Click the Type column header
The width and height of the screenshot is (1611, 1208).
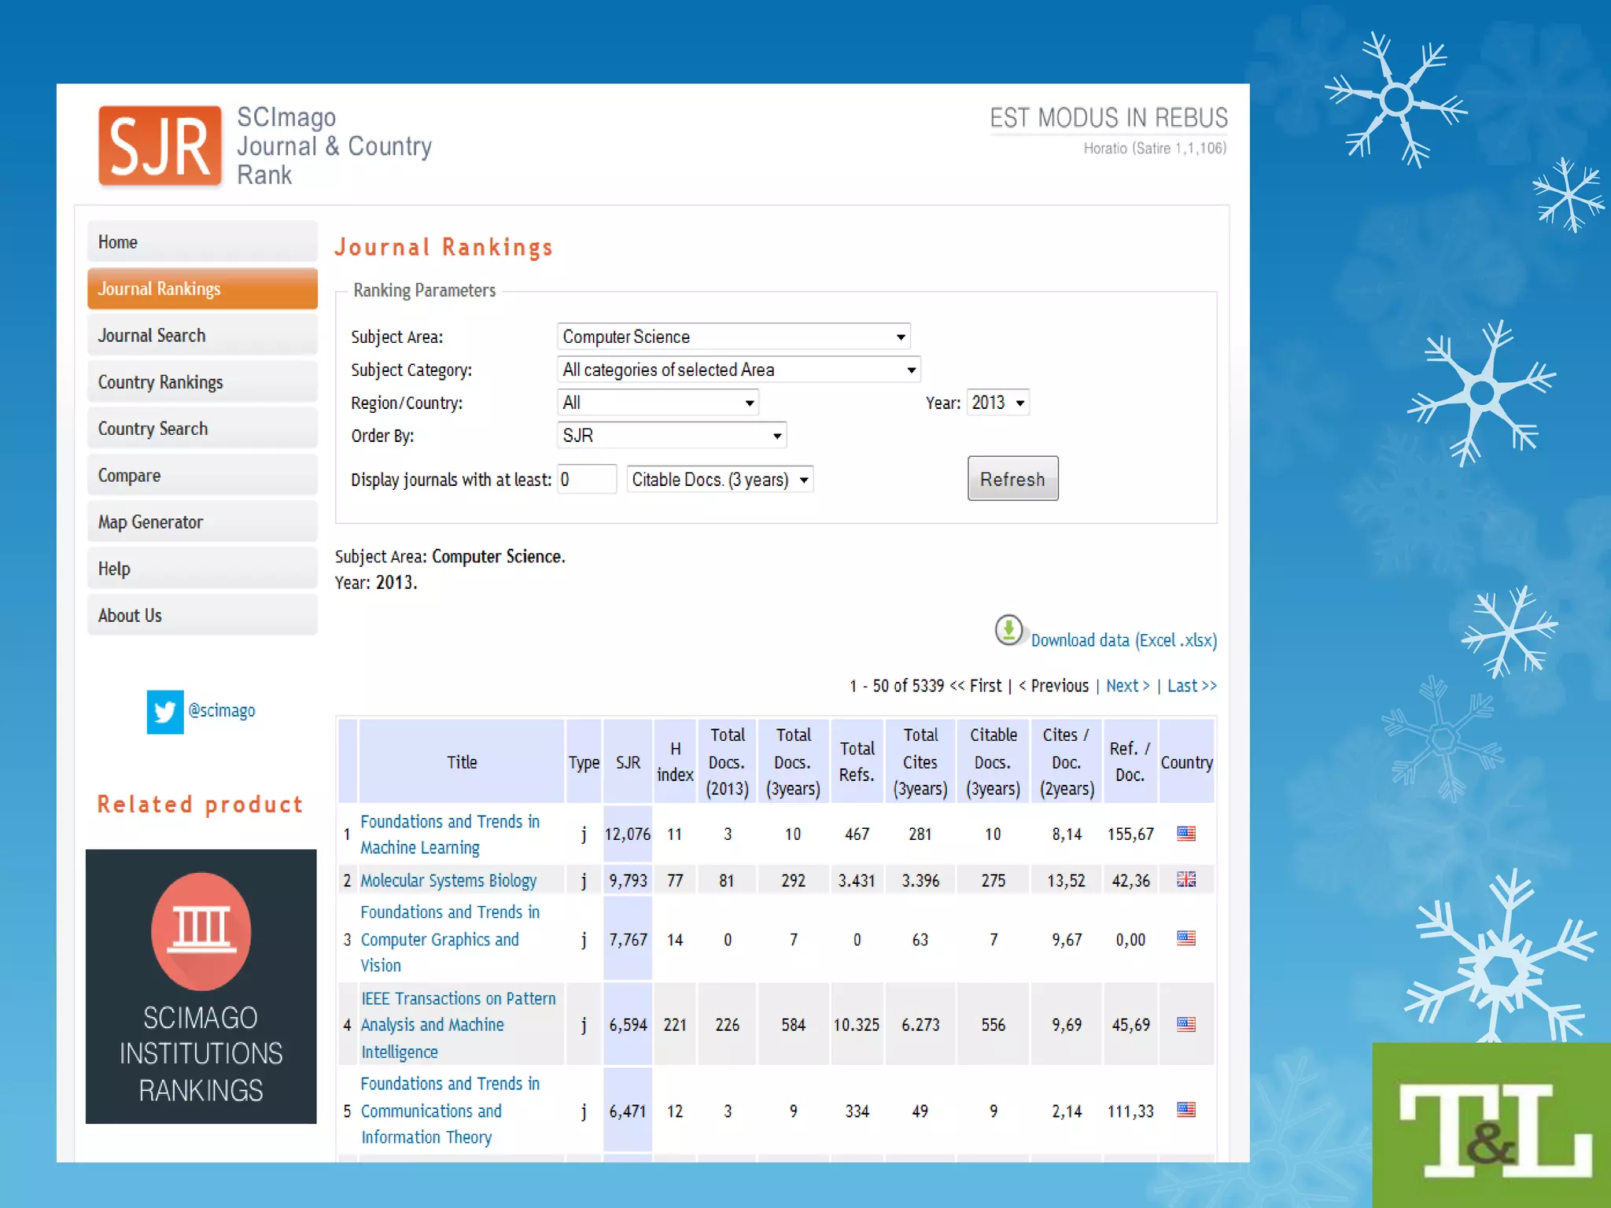pos(584,761)
